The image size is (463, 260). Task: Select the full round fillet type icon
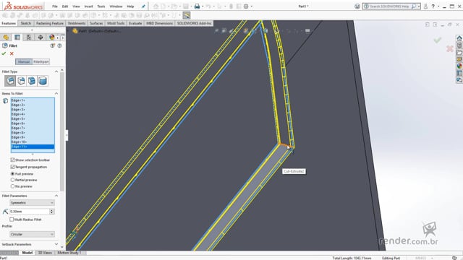tap(43, 81)
